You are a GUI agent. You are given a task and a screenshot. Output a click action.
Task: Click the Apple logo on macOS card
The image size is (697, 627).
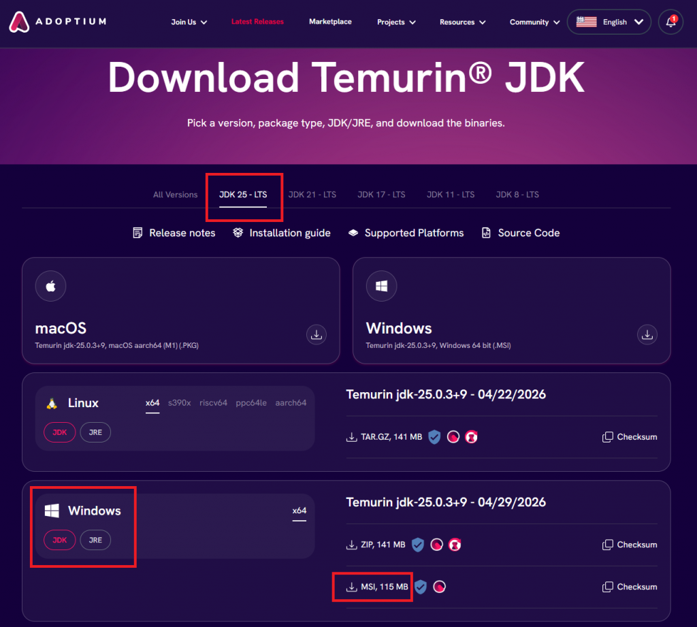(50, 286)
